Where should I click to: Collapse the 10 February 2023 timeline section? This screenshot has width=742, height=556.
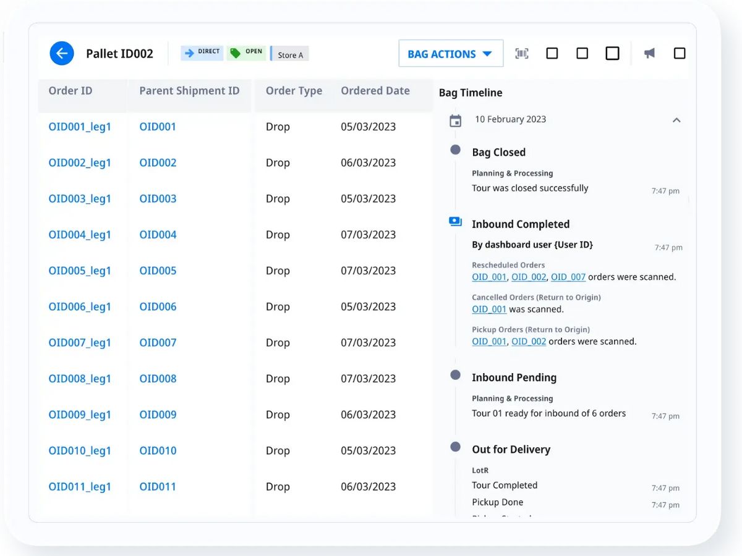676,120
